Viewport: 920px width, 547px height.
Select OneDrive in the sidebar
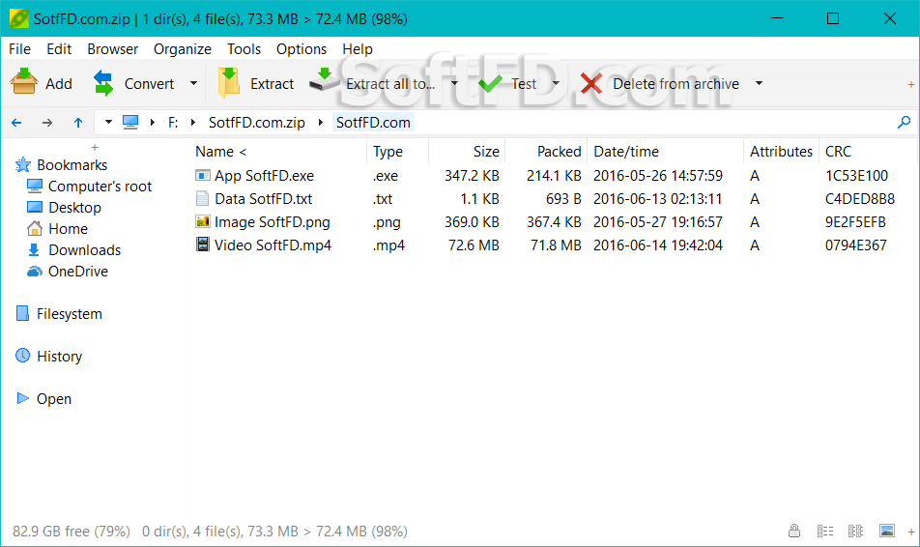78,272
